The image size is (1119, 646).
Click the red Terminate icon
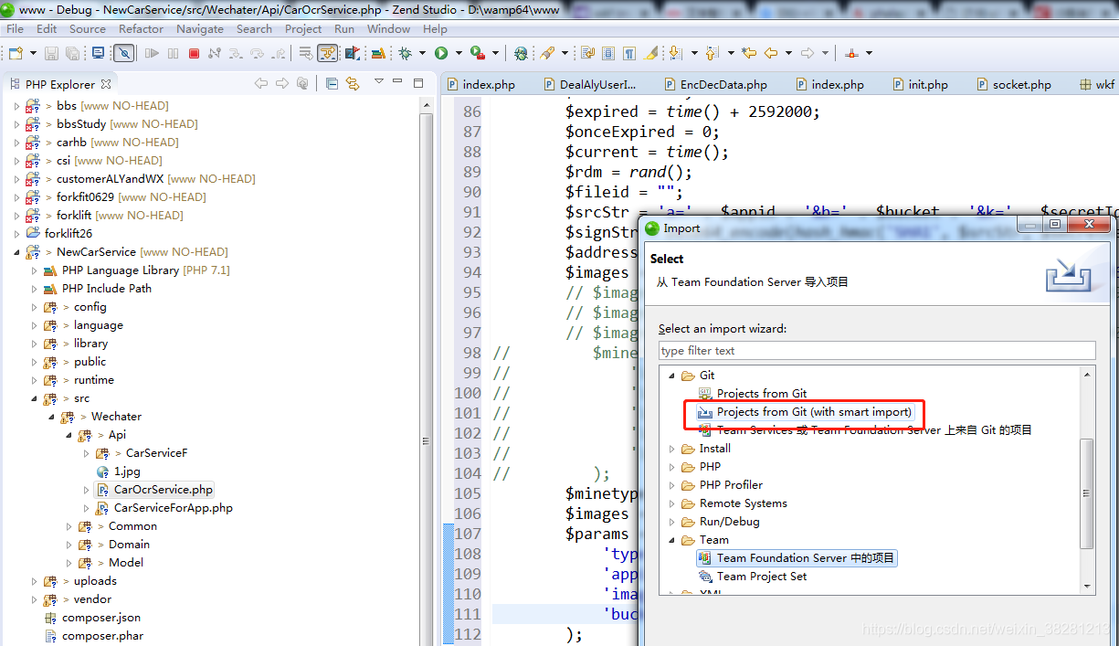[194, 53]
